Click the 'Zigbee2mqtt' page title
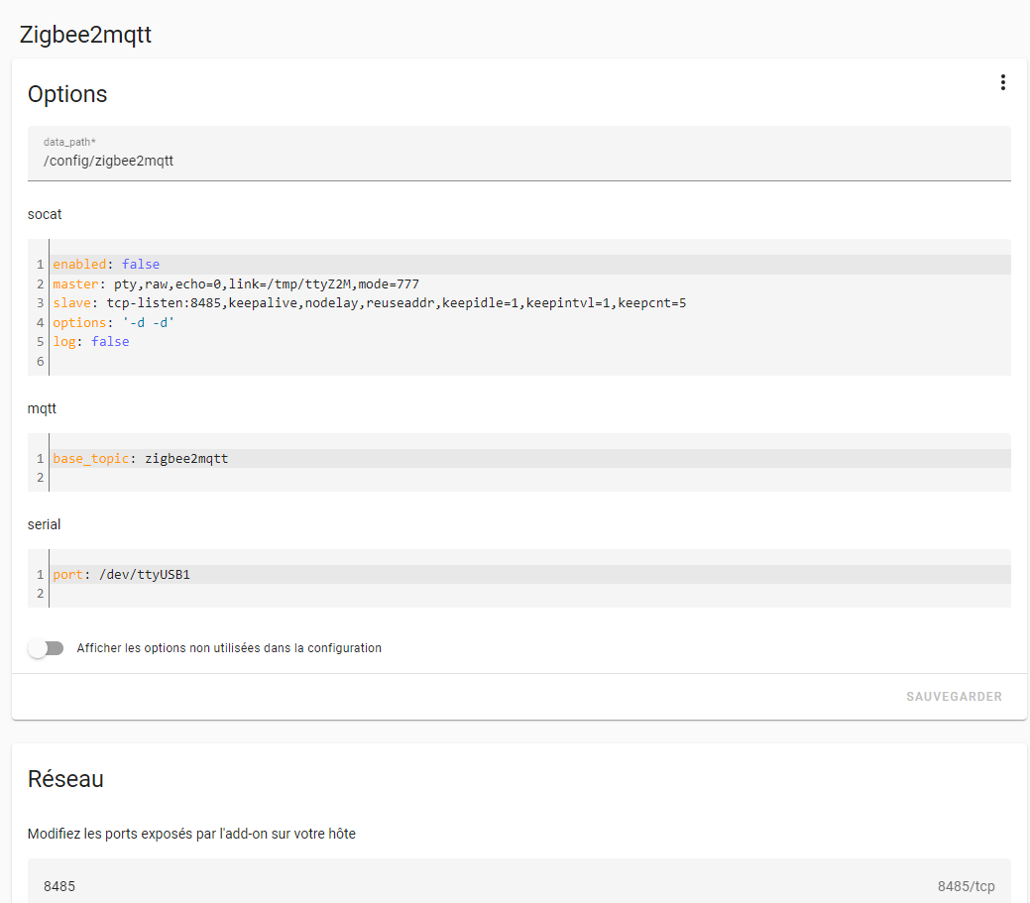The width and height of the screenshot is (1030, 903). 85,35
